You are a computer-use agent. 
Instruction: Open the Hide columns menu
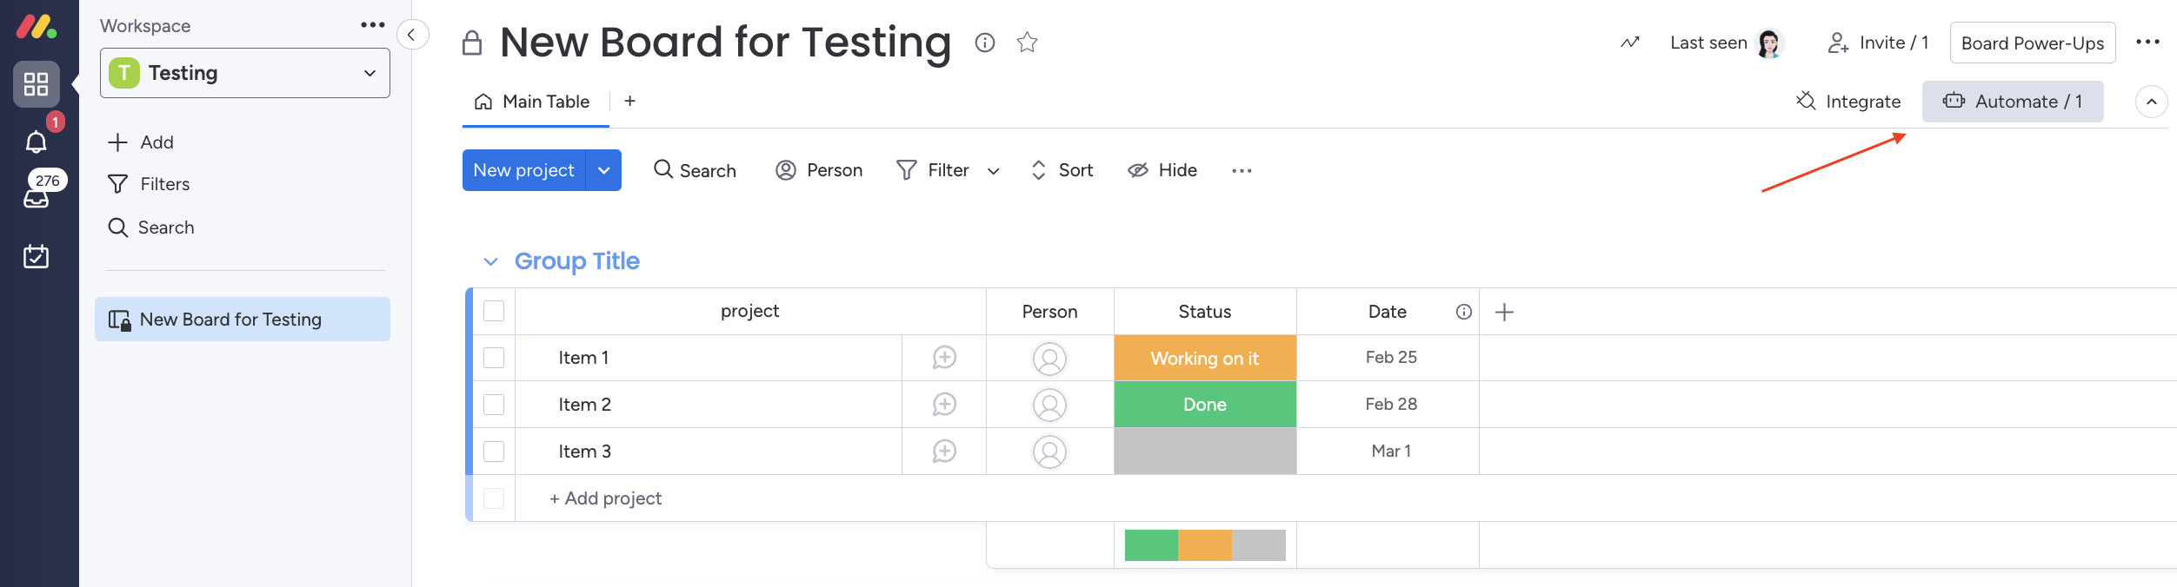(1162, 170)
